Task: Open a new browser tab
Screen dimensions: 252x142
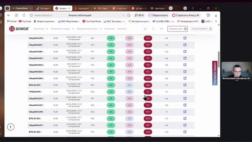Action: tap(170, 8)
